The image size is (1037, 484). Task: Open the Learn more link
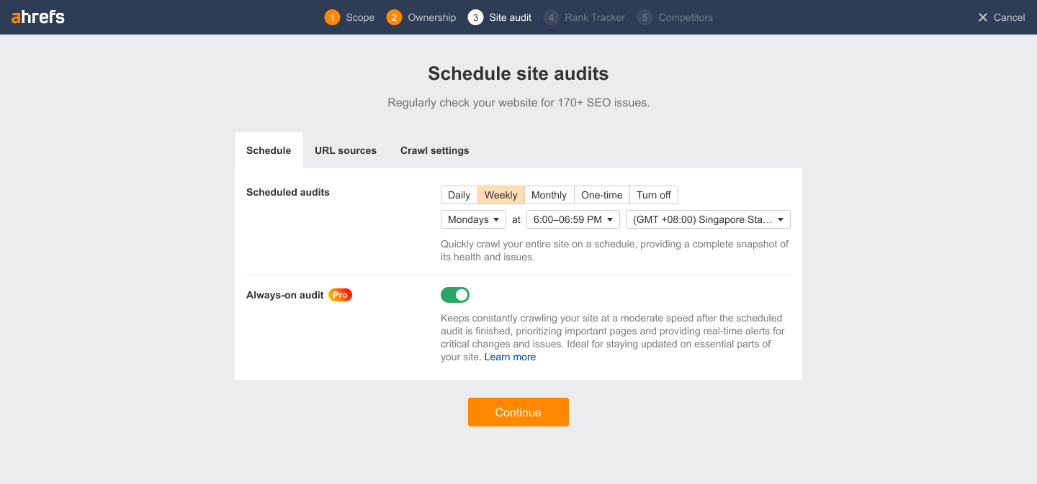click(x=510, y=357)
